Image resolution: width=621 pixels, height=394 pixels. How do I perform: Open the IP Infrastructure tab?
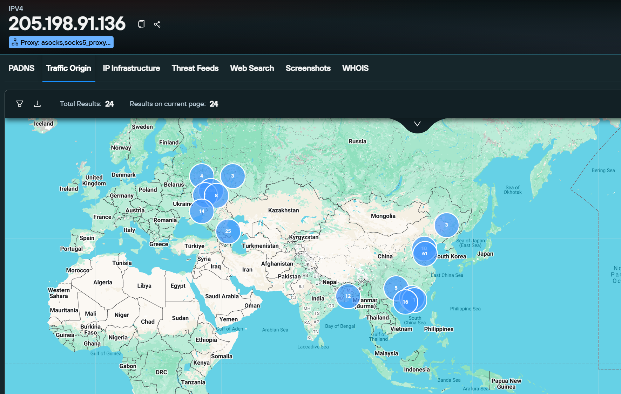(131, 68)
